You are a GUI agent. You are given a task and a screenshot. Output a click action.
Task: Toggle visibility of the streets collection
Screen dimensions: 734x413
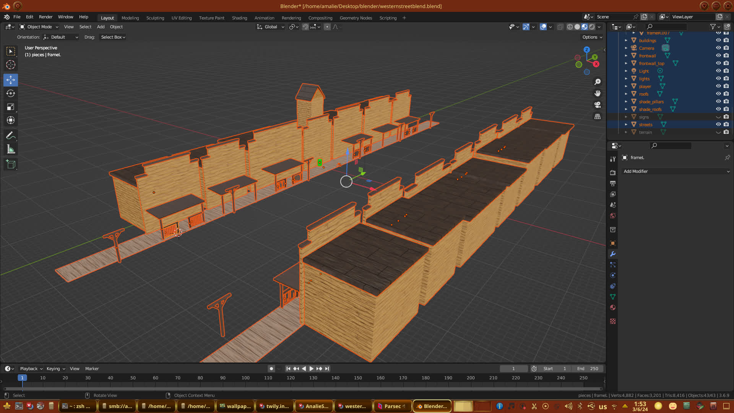point(718,124)
